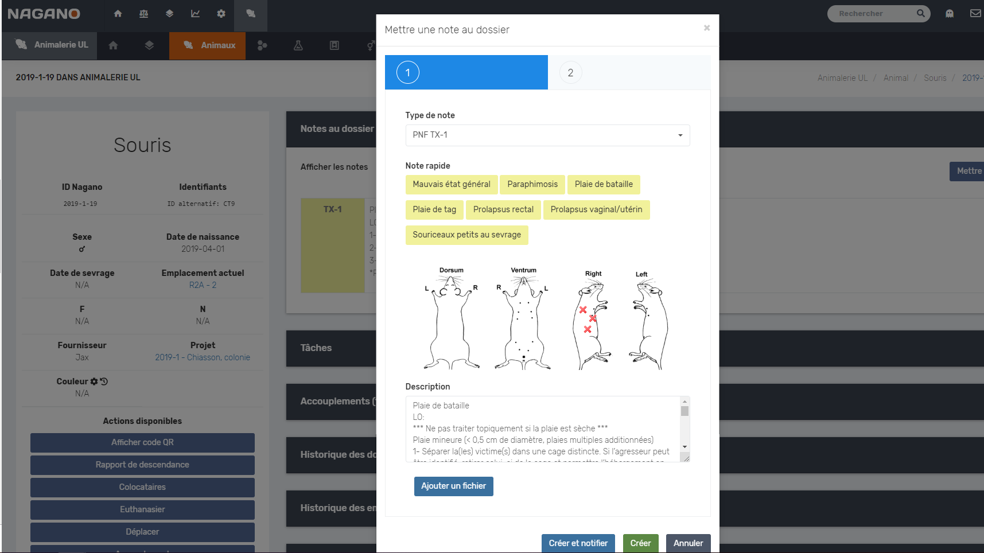
Task: Click the Description scrollbar up arrow
Action: [x=684, y=401]
